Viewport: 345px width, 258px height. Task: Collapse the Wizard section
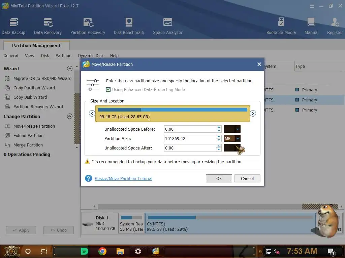click(69, 69)
